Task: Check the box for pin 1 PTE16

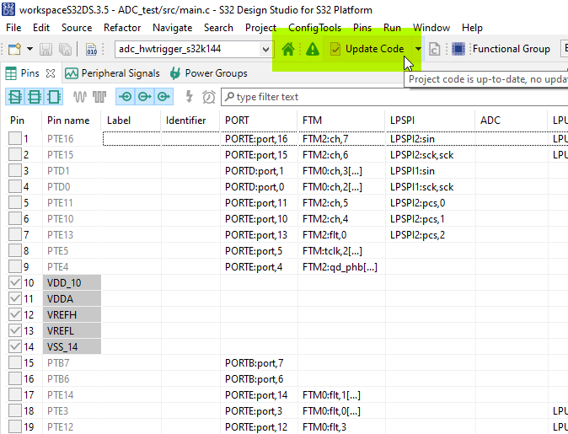Action: pyautogui.click(x=15, y=139)
